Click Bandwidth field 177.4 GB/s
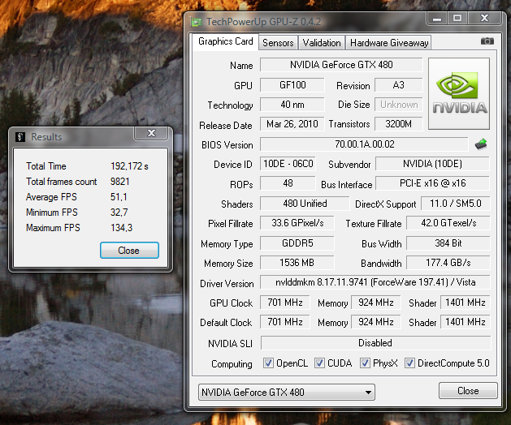The width and height of the screenshot is (511, 425). (448, 263)
